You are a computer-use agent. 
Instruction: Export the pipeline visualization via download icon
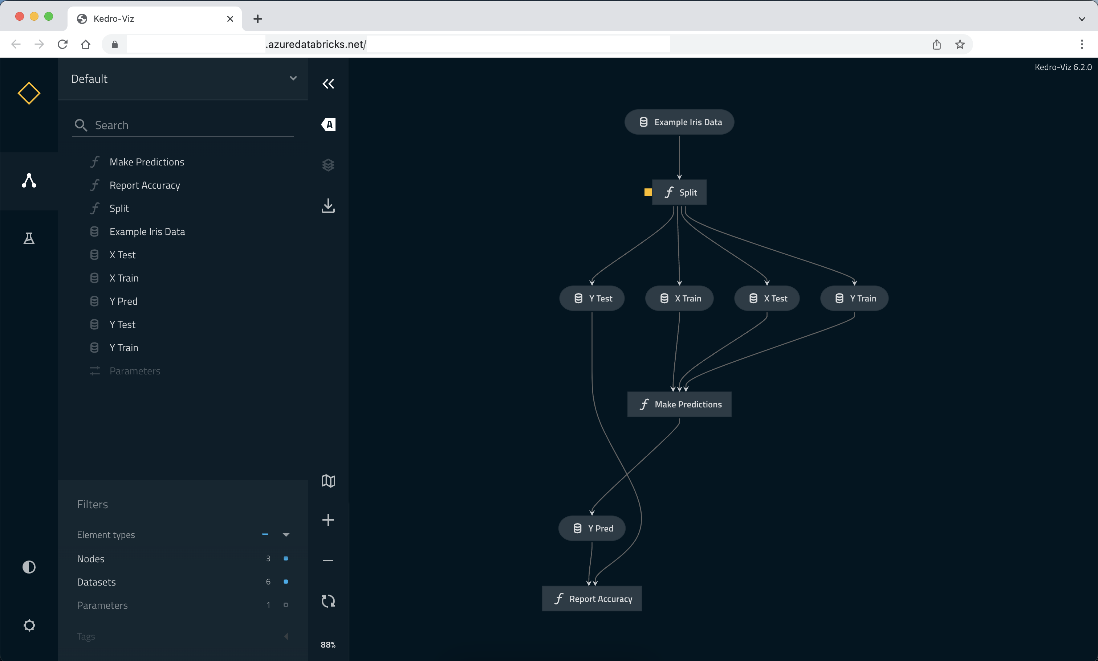328,206
